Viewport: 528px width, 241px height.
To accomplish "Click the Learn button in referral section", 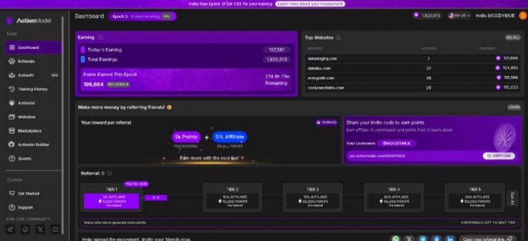I will 514,107.
